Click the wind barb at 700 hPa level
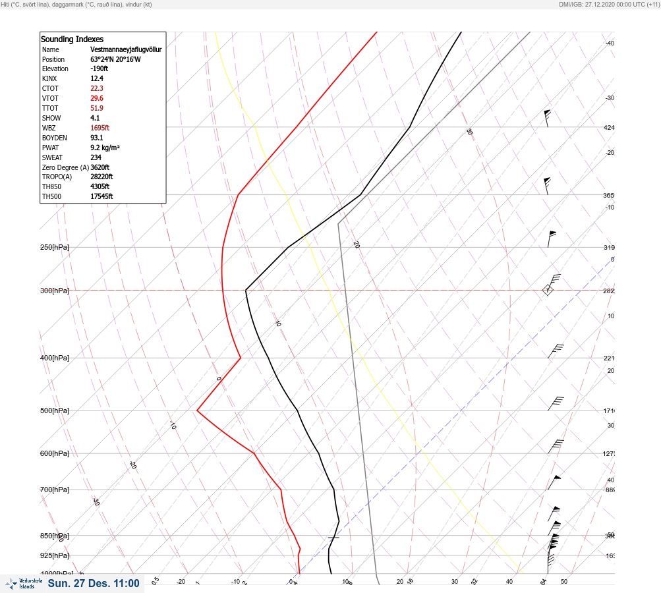661x593 pixels. [554, 482]
